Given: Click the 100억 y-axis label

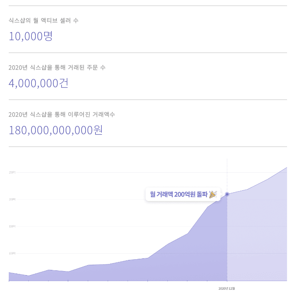Looking at the screenshot, I should point(12,253).
